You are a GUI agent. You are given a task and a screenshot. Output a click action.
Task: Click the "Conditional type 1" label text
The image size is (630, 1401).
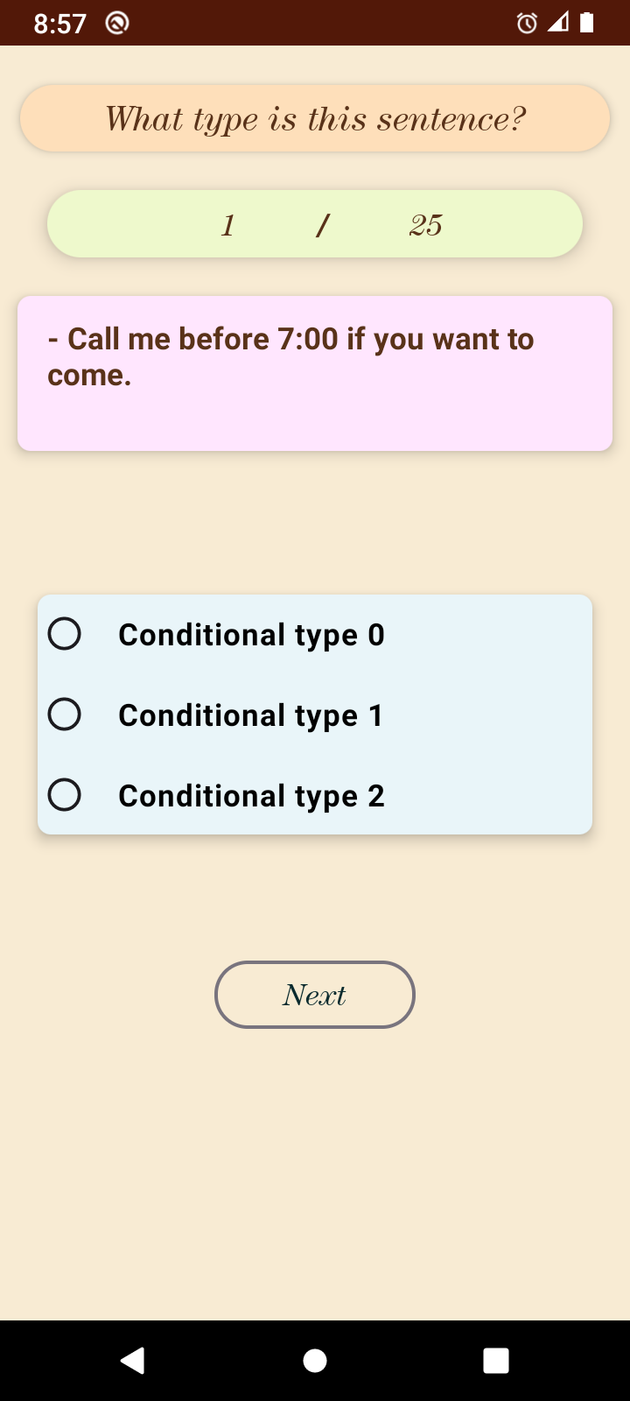(251, 715)
